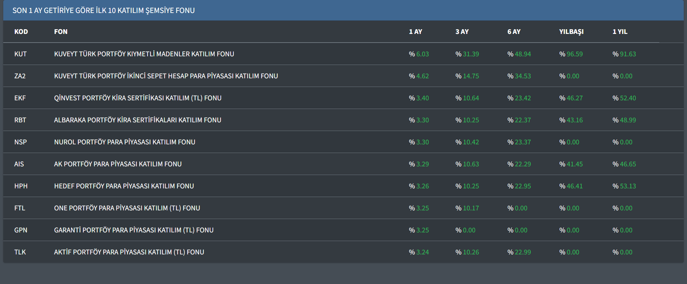Sort by the 3 AY column header

coord(462,32)
